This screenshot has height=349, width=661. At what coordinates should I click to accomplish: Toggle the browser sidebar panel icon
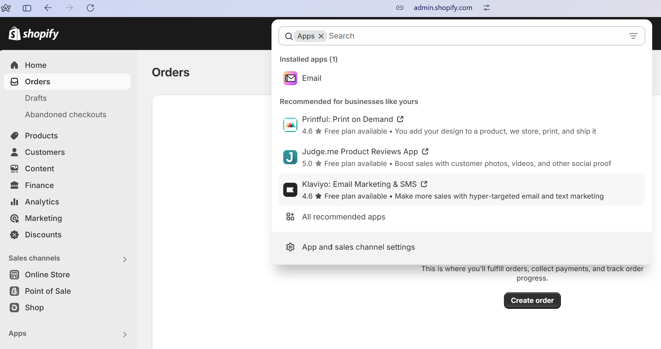[27, 8]
